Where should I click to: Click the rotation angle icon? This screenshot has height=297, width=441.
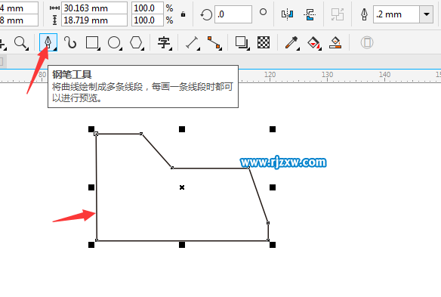coord(206,14)
